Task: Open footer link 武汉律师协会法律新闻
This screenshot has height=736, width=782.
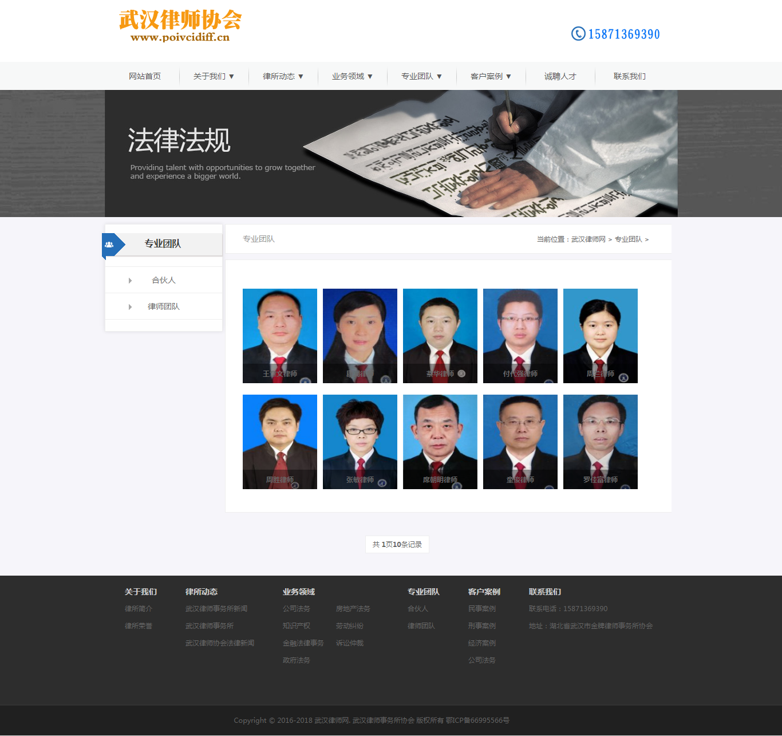Action: pos(220,643)
